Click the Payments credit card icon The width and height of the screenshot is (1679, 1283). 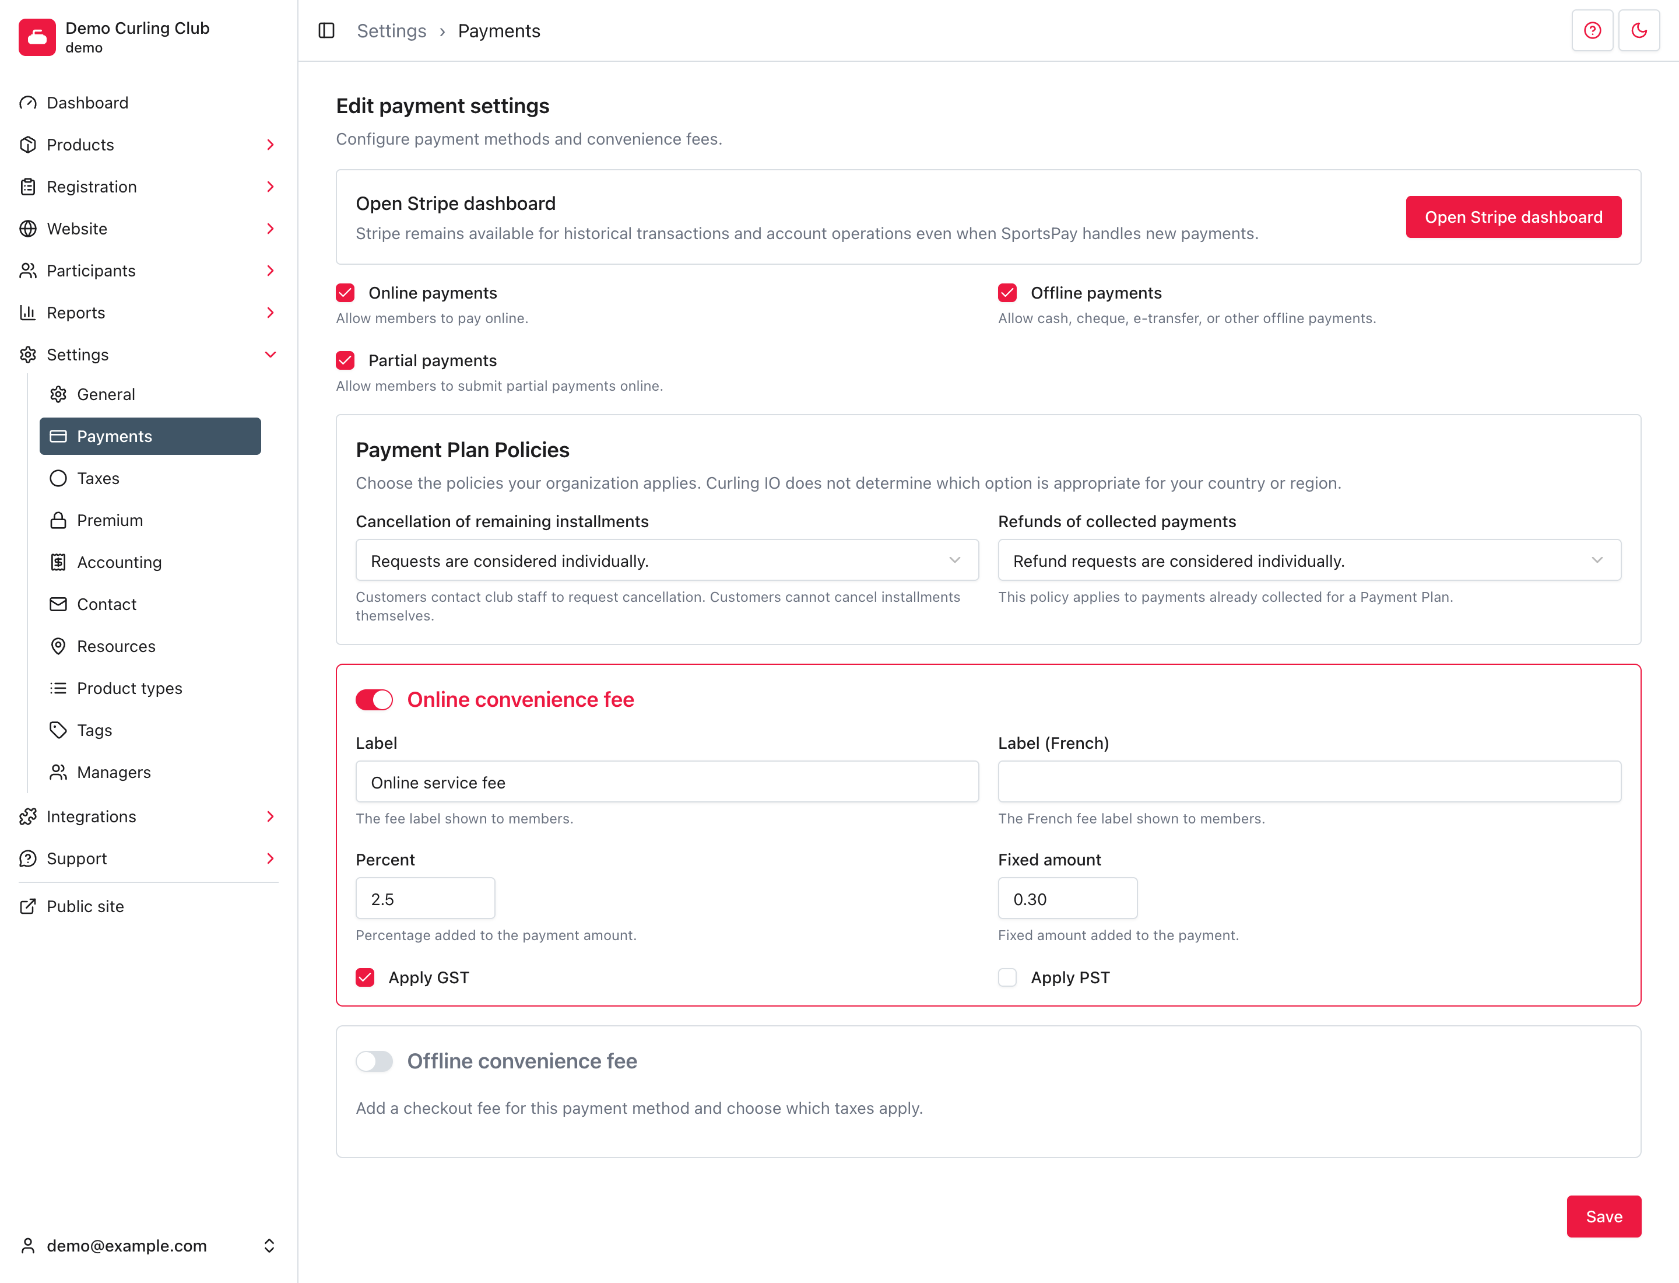[x=58, y=436]
